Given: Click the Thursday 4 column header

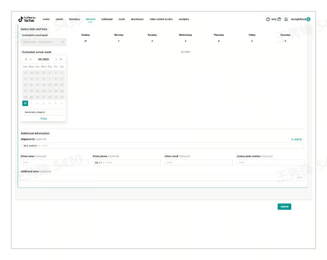Looking at the screenshot, I should [x=219, y=38].
